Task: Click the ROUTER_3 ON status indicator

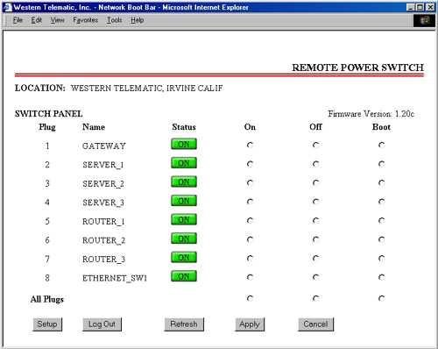Action: [x=184, y=257]
